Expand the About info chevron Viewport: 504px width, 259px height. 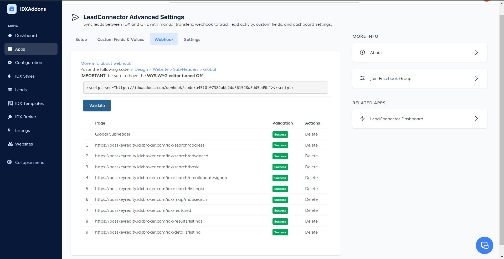[x=476, y=52]
